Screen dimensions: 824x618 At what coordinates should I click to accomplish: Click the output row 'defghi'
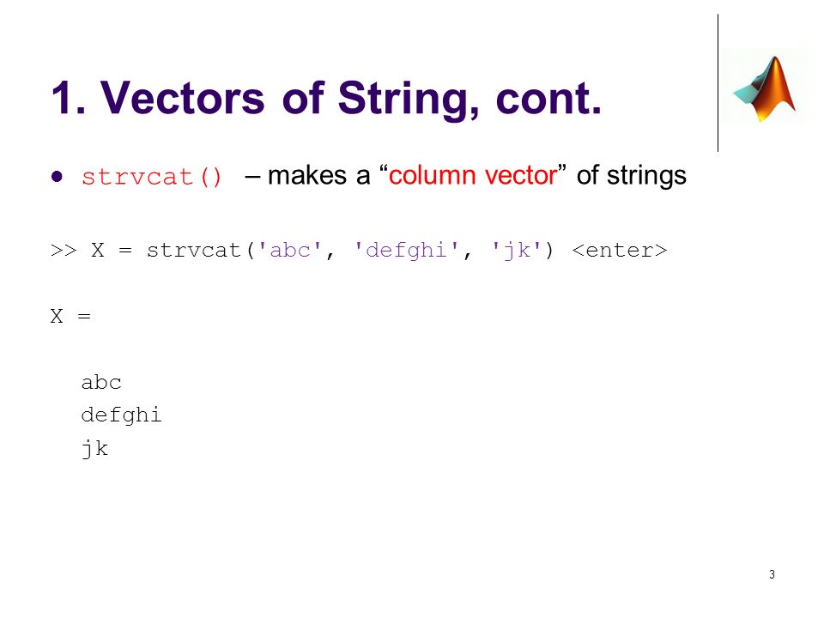click(x=121, y=415)
